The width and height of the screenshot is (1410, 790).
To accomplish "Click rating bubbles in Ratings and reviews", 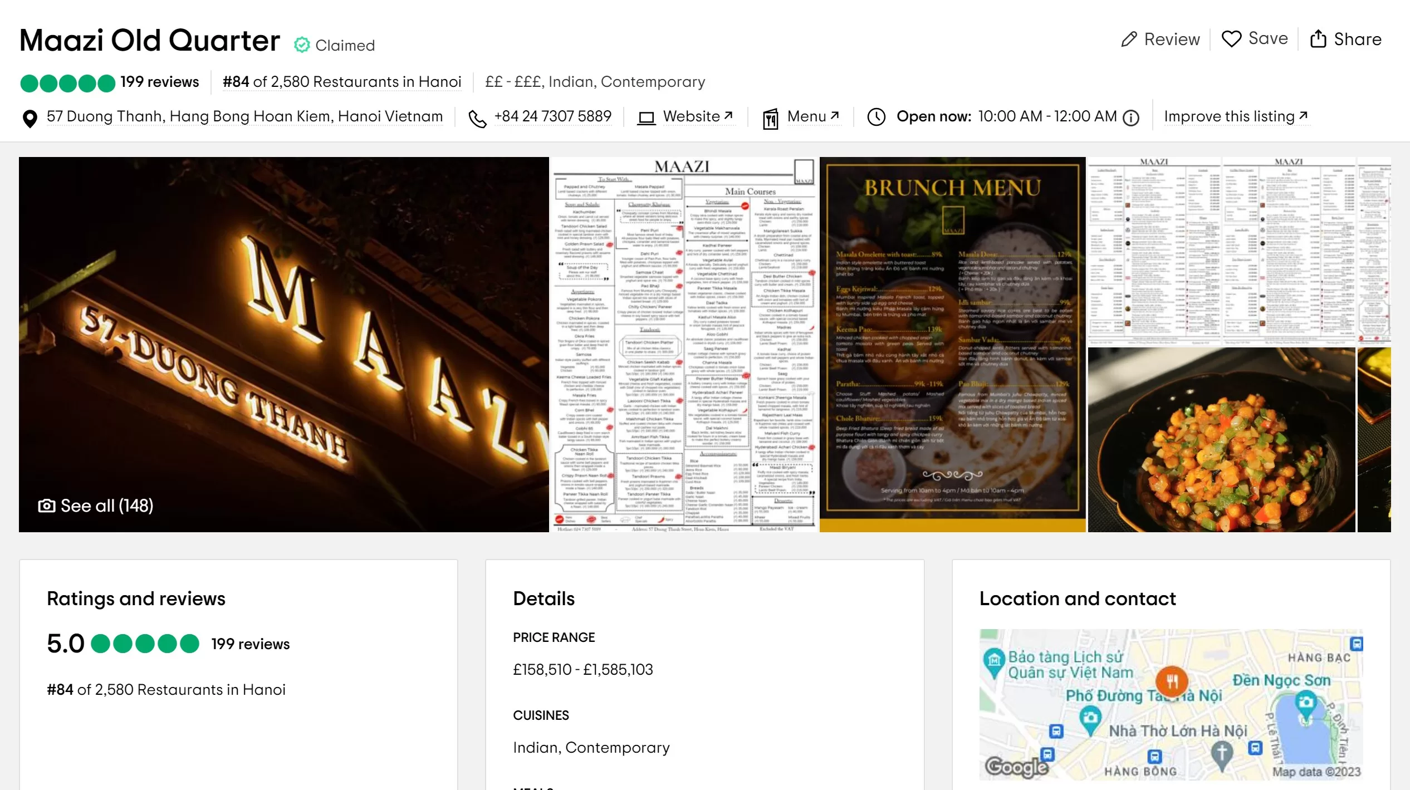I will click(145, 644).
